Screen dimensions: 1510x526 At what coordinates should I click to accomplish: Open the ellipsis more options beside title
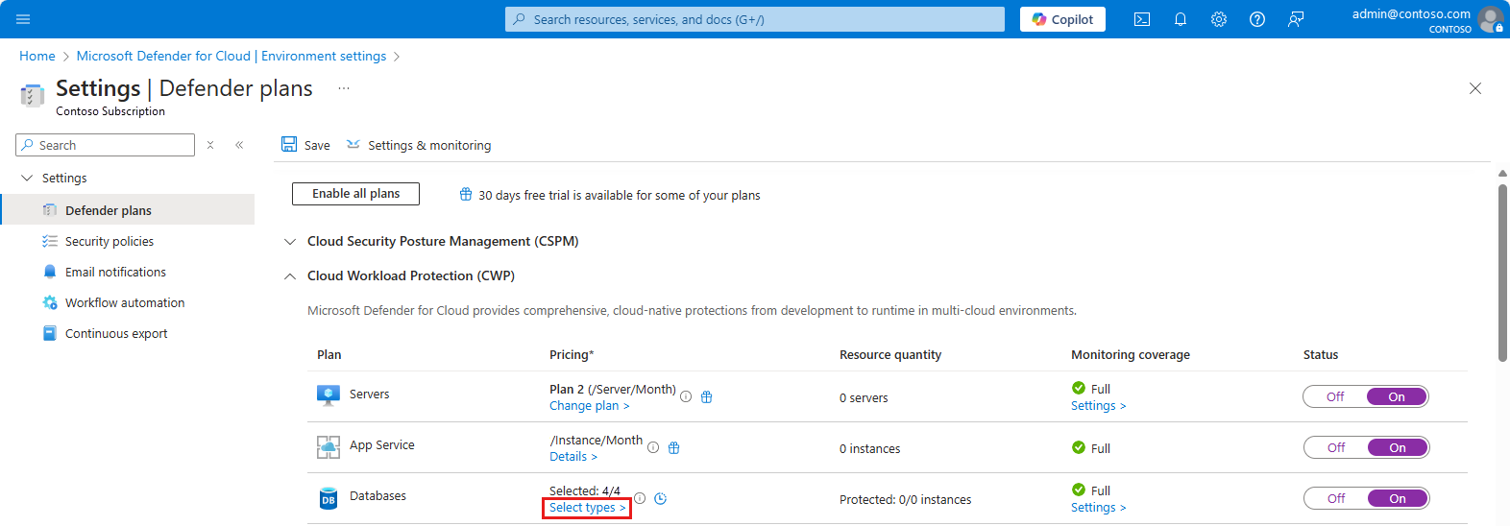[x=344, y=88]
